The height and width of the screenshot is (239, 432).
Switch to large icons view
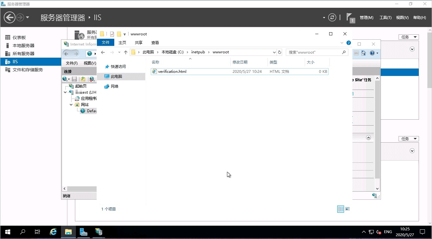coord(347,209)
